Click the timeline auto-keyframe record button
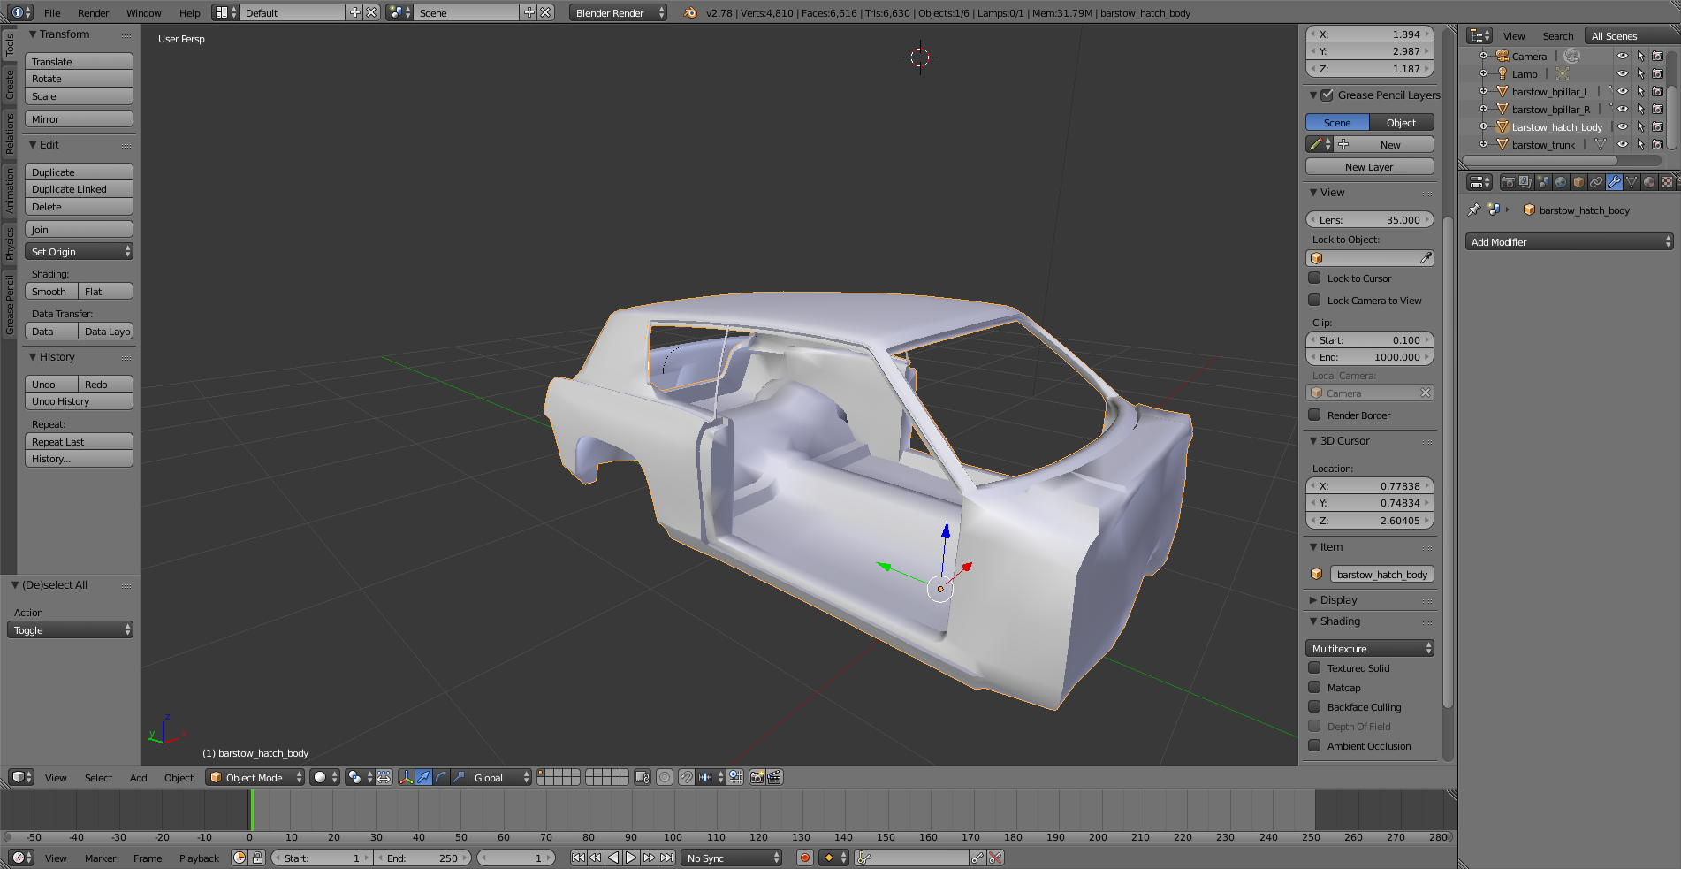 [x=805, y=858]
